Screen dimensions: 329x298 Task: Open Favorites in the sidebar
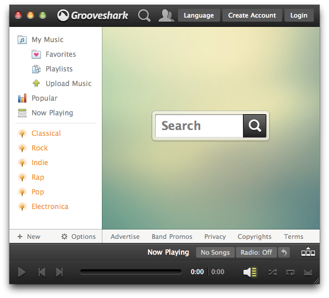click(x=61, y=54)
